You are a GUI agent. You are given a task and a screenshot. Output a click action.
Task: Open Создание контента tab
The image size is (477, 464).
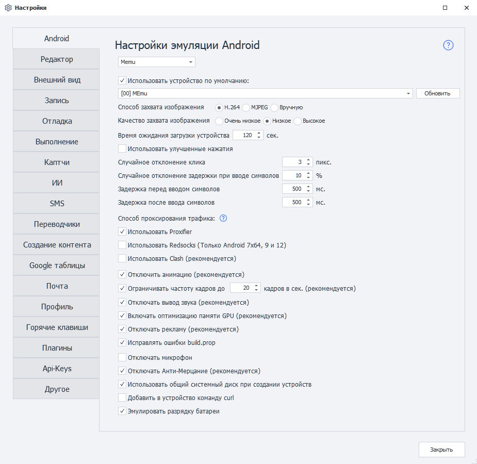pos(56,245)
